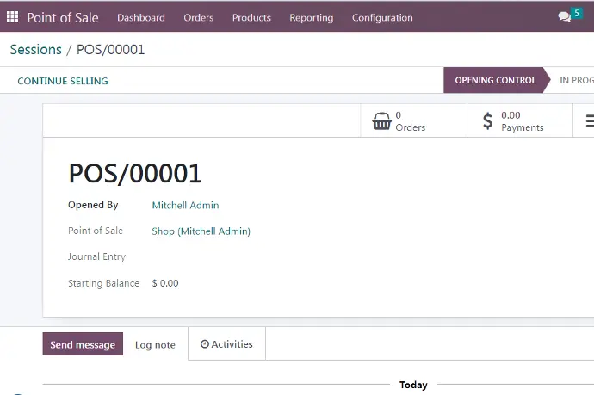Open the Dashboard menu

141,17
